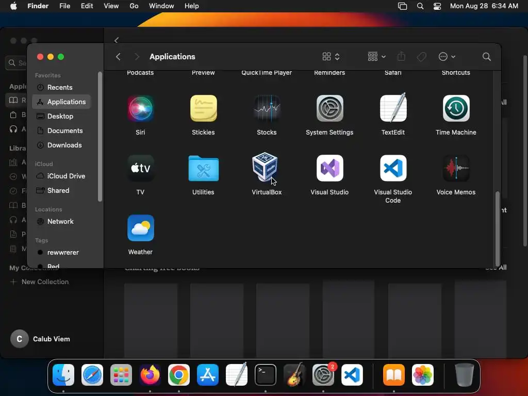The image size is (528, 396).
Task: Open GarageBand from the Dock
Action: [294, 374]
